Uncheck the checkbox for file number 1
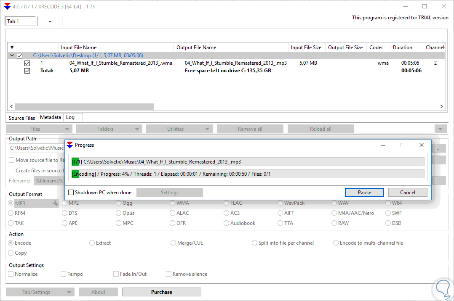Image resolution: width=454 pixels, height=301 pixels. pos(27,63)
